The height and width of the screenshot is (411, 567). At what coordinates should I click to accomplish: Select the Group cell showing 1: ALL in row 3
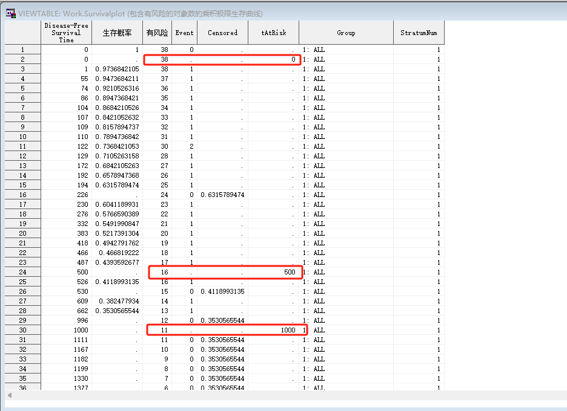pyautogui.click(x=346, y=69)
